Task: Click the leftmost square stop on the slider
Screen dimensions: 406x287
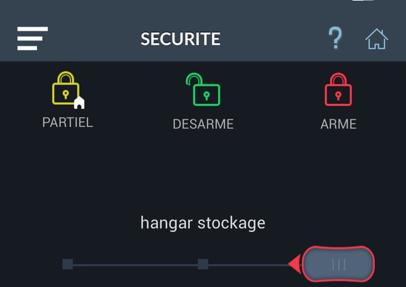Action: pyautogui.click(x=68, y=264)
